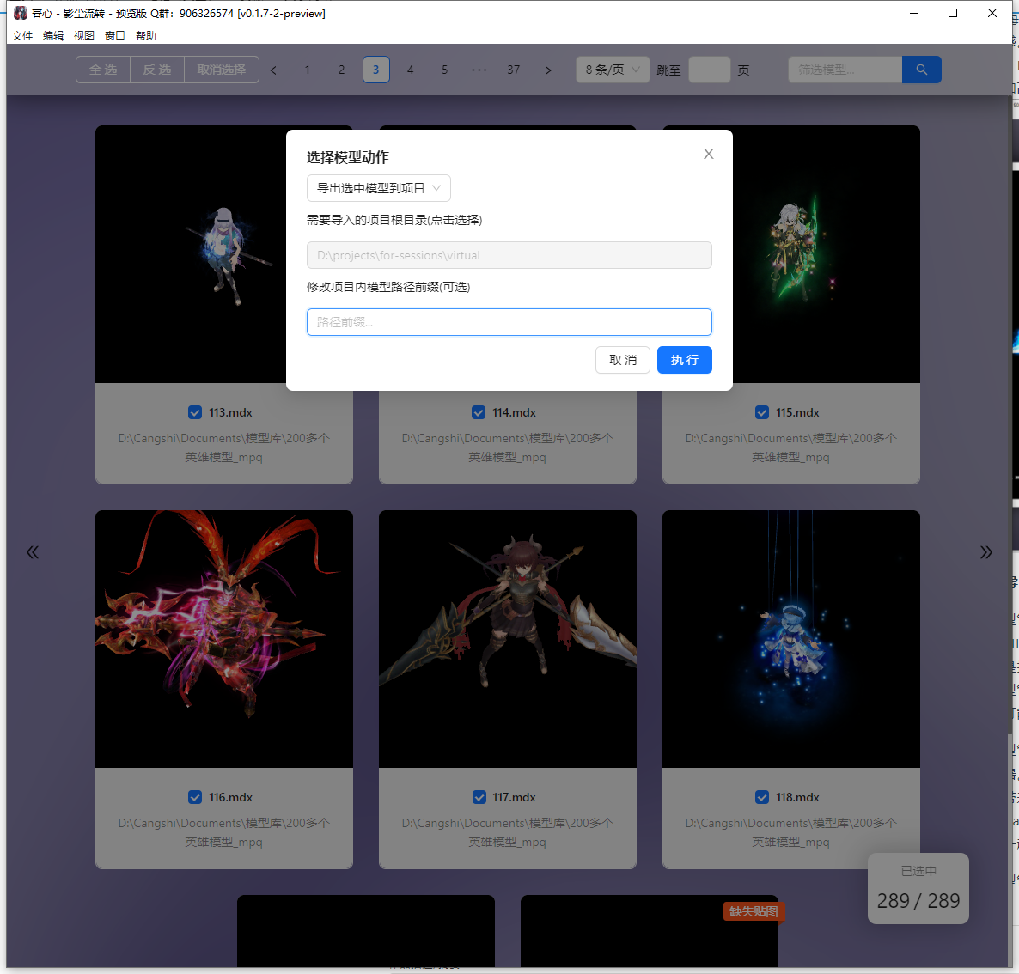Click the path text under 114.mdx
1019x974 pixels.
coord(508,447)
